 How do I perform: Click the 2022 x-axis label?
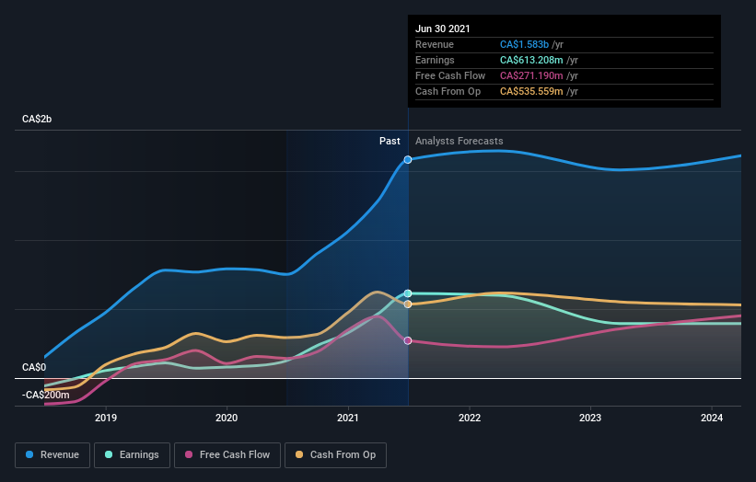[470, 418]
